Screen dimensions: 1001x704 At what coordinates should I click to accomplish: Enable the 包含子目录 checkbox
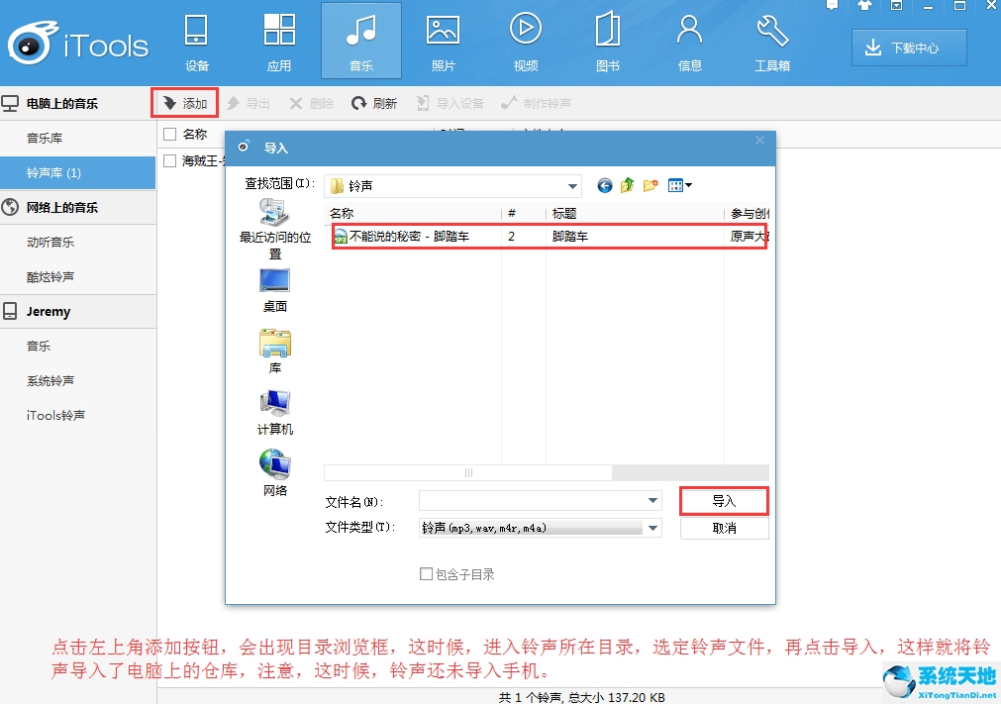coord(425,574)
